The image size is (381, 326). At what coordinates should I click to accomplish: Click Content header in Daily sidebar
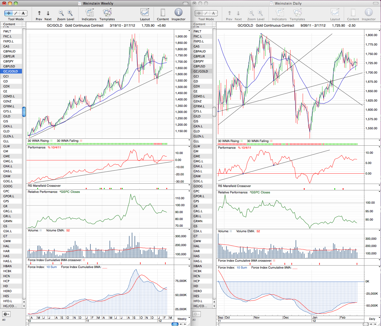pos(201,24)
